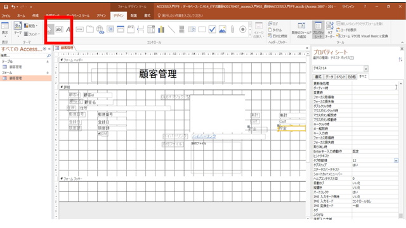Collapse the フォーム group in navigation pane
Image resolution: width=406 pixels, height=228 pixels.
coord(48,73)
